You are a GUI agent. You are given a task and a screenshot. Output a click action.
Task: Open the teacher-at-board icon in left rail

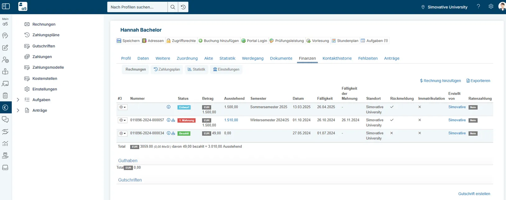point(5,84)
